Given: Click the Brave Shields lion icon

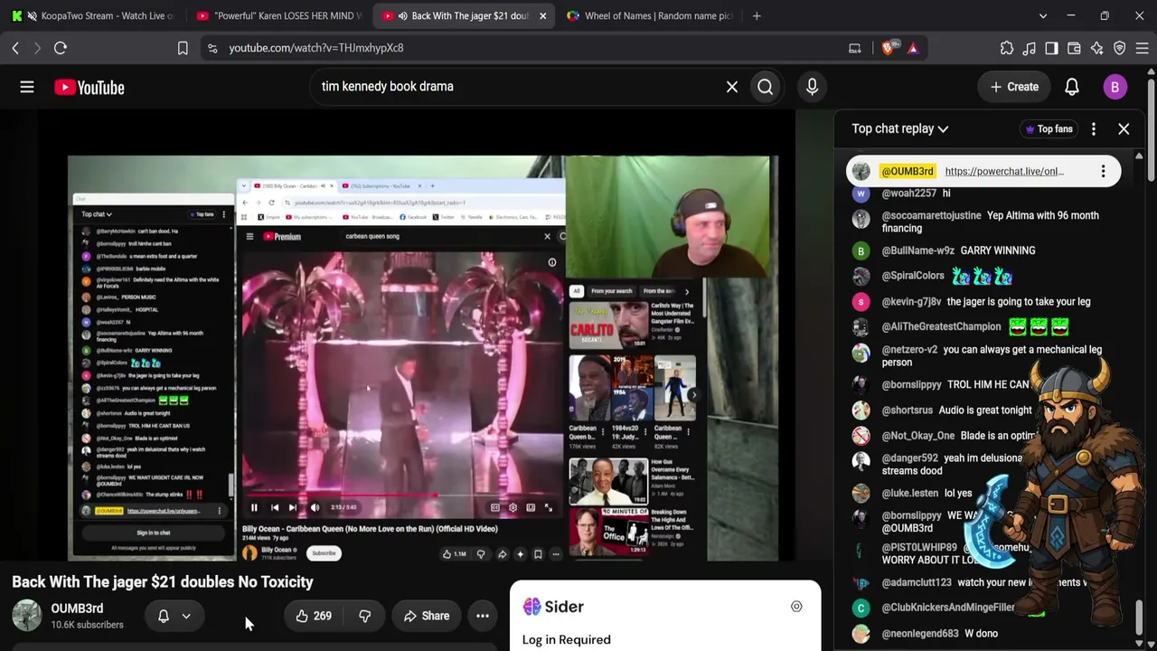Looking at the screenshot, I should 888,48.
